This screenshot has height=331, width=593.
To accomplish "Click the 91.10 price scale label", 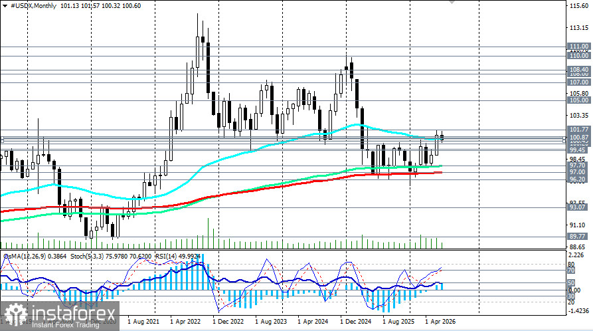I will point(578,225).
